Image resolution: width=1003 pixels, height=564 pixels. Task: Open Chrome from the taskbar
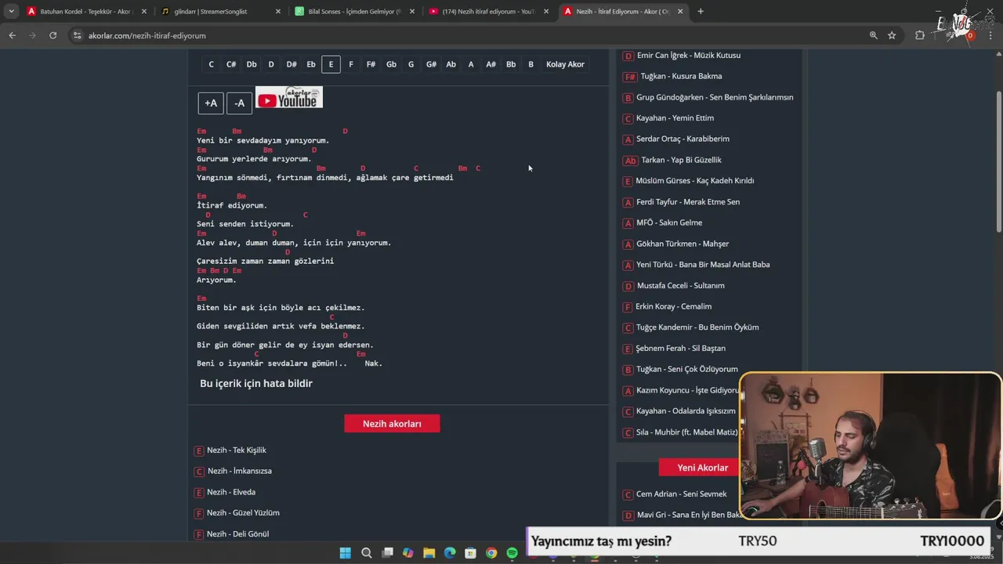(491, 553)
